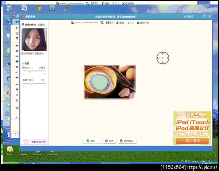Click the egg bowl image on the canvas
Image resolution: width=219 pixels, height=171 pixels.
109,82
